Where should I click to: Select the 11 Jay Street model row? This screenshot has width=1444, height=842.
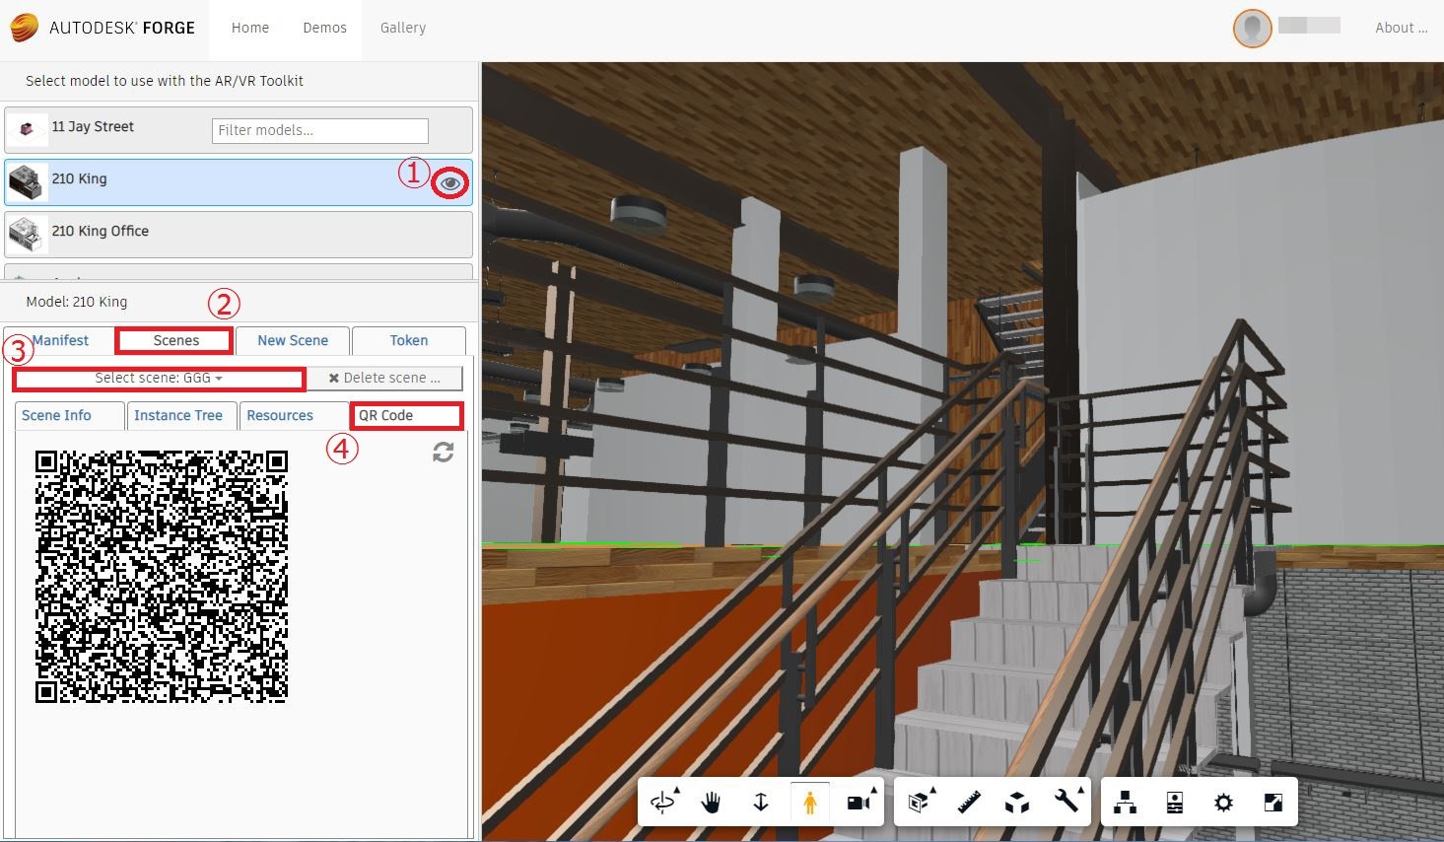click(x=239, y=130)
